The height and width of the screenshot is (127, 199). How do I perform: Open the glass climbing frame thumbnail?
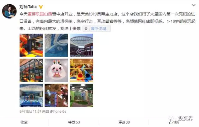31,70
